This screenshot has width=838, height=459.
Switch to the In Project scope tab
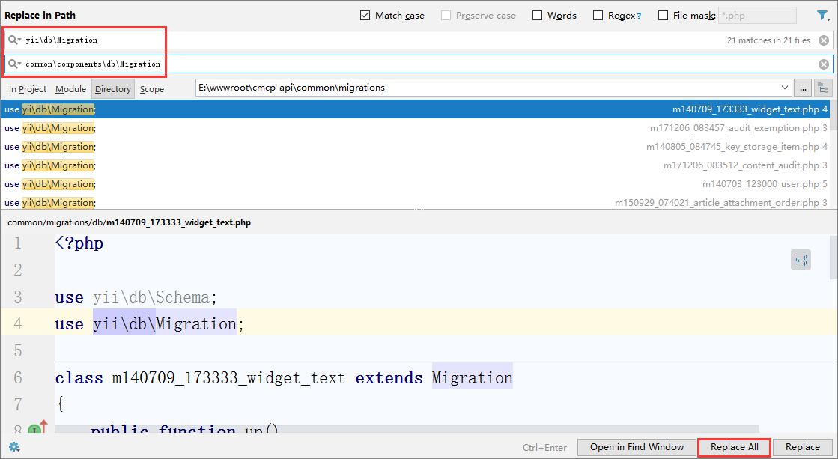coord(28,89)
